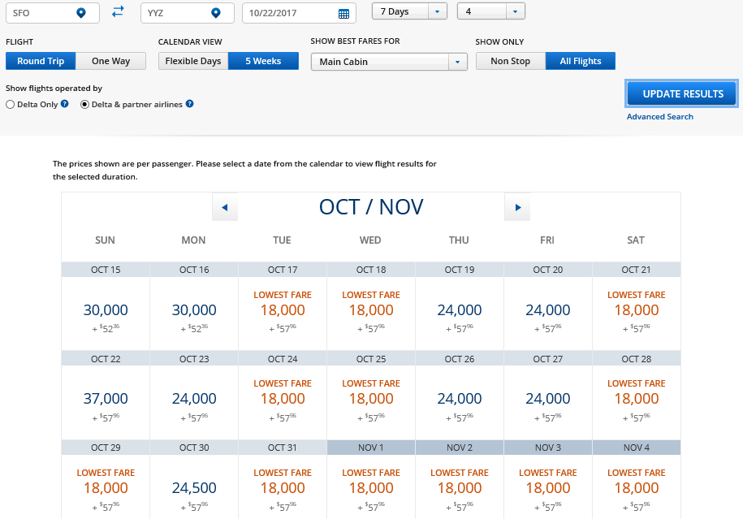The height and width of the screenshot is (519, 743).
Task: Select Delta Only radio button
Action: [10, 105]
